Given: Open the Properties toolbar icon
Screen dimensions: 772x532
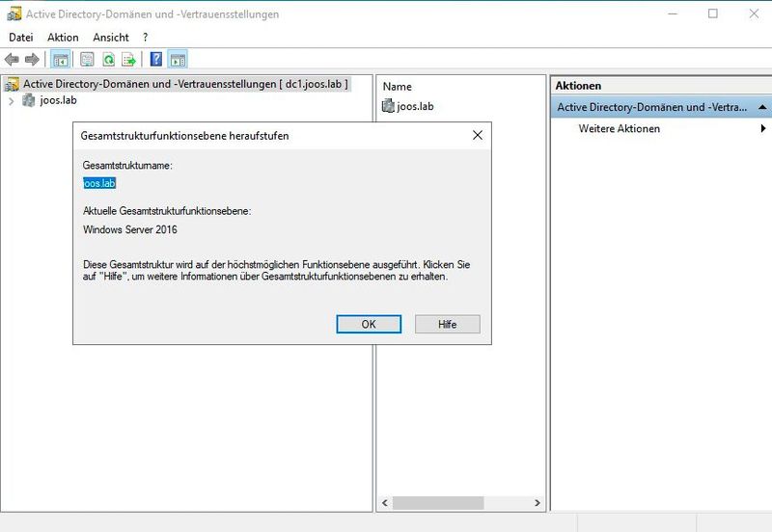Looking at the screenshot, I should 87,60.
